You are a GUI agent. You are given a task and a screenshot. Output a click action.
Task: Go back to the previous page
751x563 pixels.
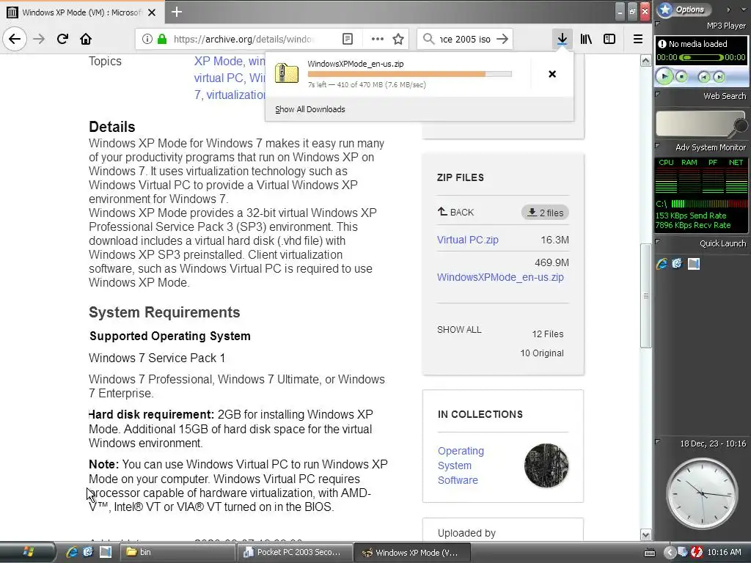(x=15, y=39)
